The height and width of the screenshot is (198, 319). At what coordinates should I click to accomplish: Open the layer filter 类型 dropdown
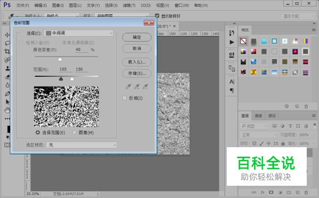[x=254, y=126]
